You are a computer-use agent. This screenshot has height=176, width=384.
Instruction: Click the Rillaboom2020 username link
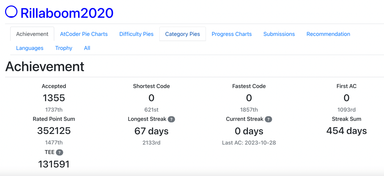(x=67, y=13)
